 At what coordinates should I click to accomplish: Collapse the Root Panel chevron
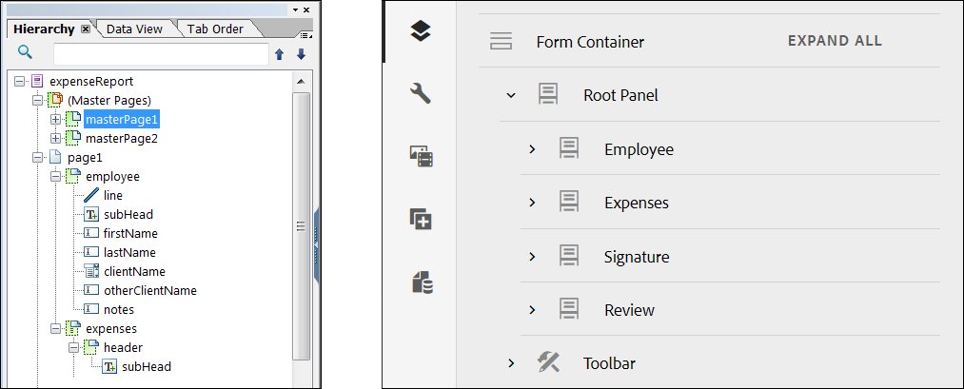tap(510, 95)
